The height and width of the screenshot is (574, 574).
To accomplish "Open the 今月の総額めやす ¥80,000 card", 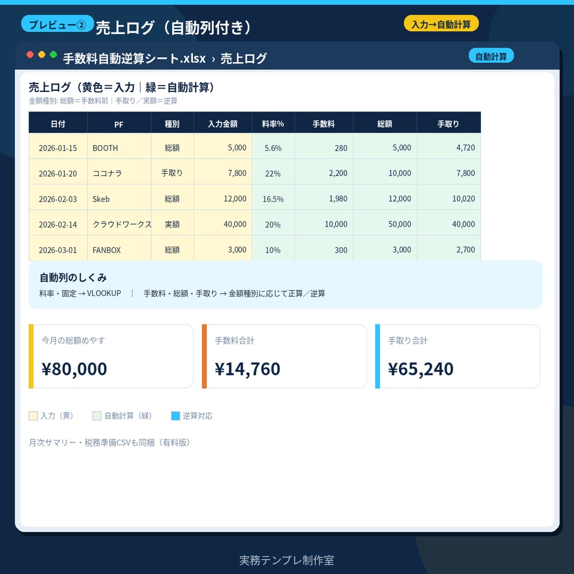I will pos(111,356).
